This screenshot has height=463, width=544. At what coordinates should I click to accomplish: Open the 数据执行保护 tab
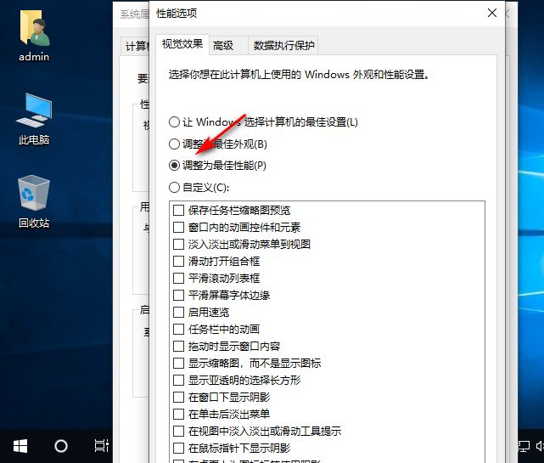283,46
